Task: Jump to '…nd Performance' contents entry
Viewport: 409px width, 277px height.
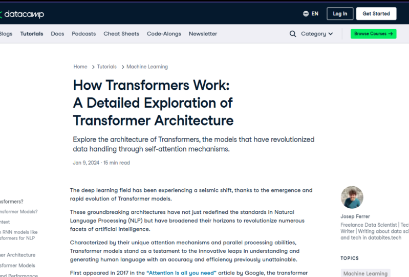Action: 19,275
